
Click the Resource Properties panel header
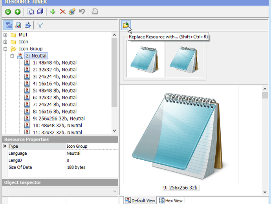[x=60, y=139]
